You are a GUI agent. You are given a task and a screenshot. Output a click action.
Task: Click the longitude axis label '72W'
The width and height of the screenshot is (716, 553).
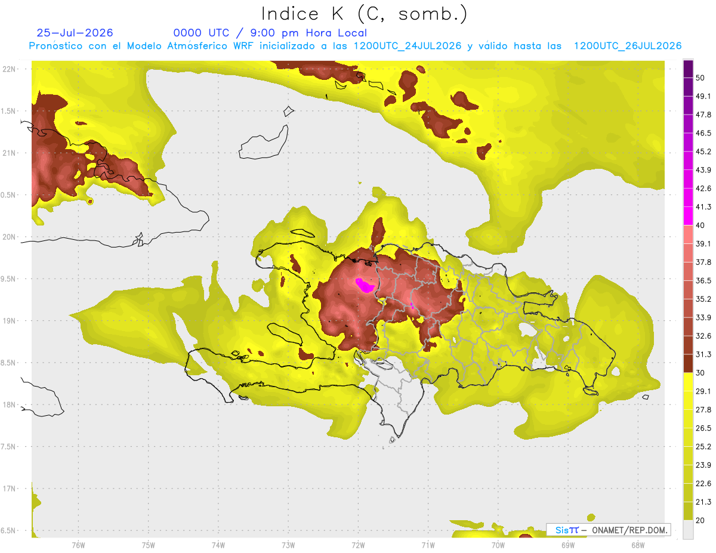pos(359,545)
